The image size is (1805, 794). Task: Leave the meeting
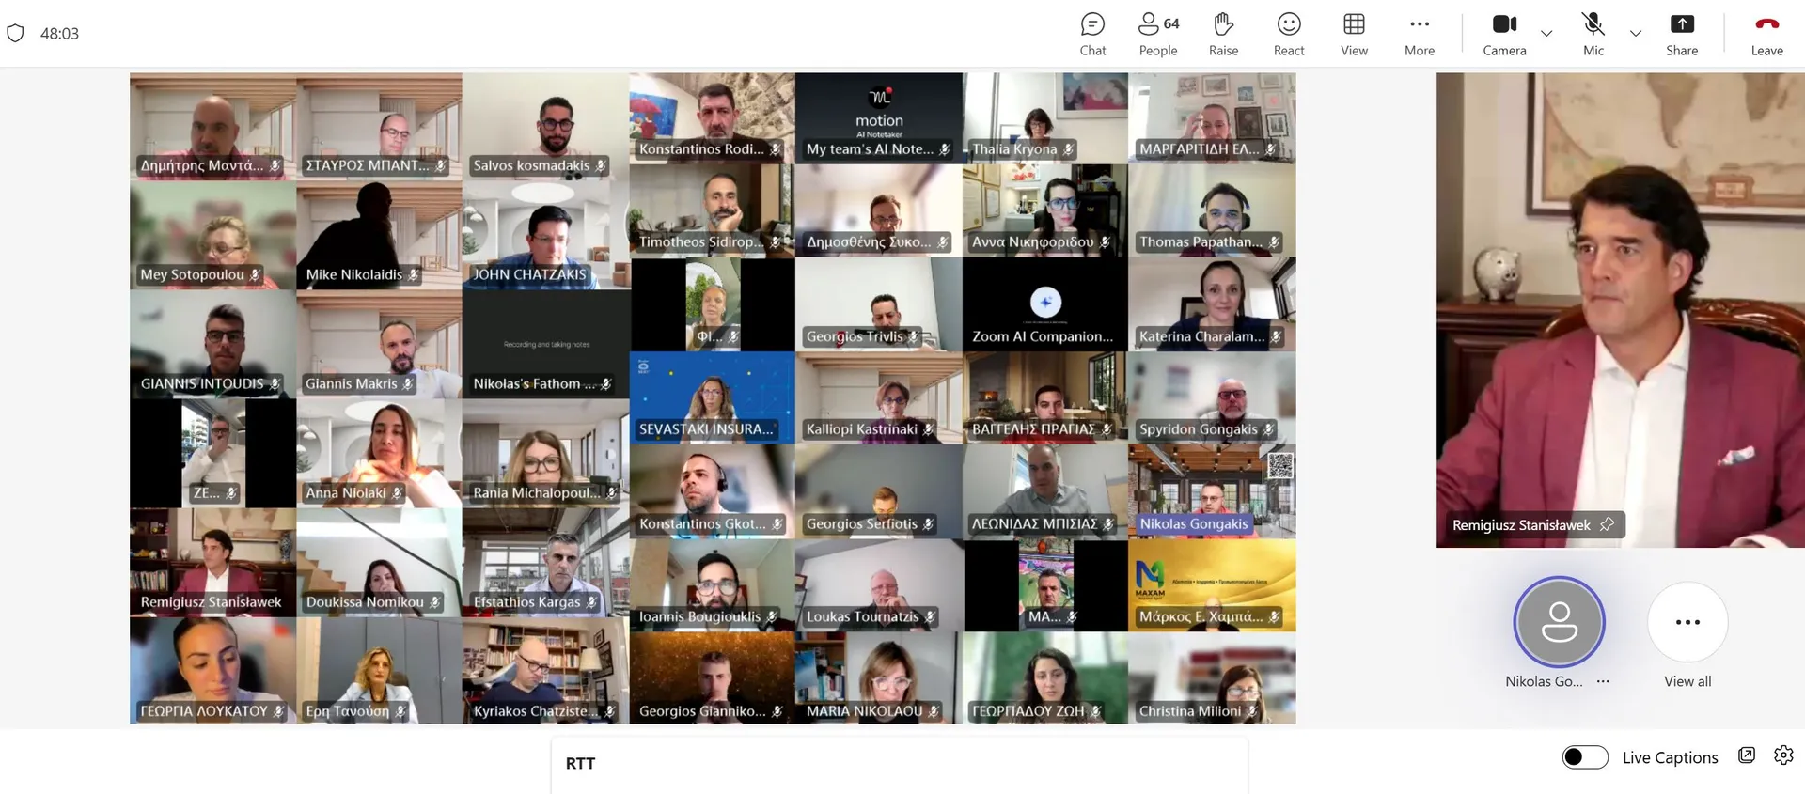click(1766, 35)
